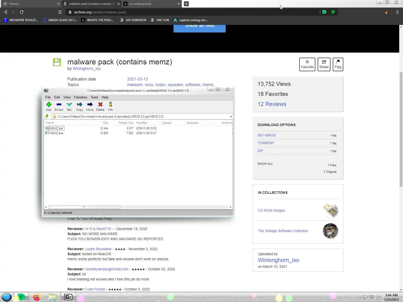Click The Vintage Software Collection thumbnail
Image resolution: width=403 pixels, height=302 pixels.
(x=330, y=231)
